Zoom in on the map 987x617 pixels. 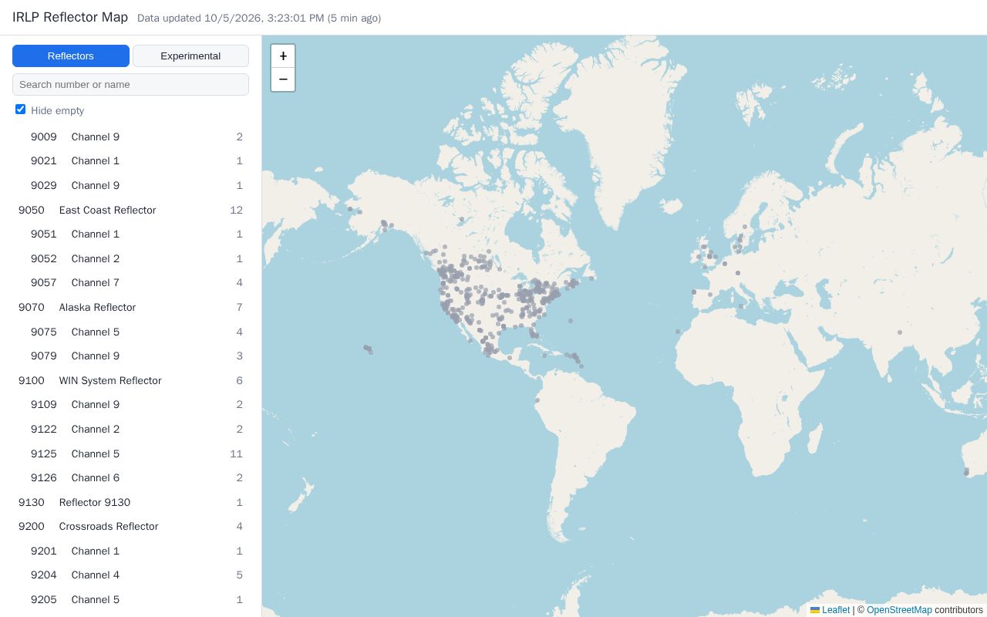(x=283, y=56)
